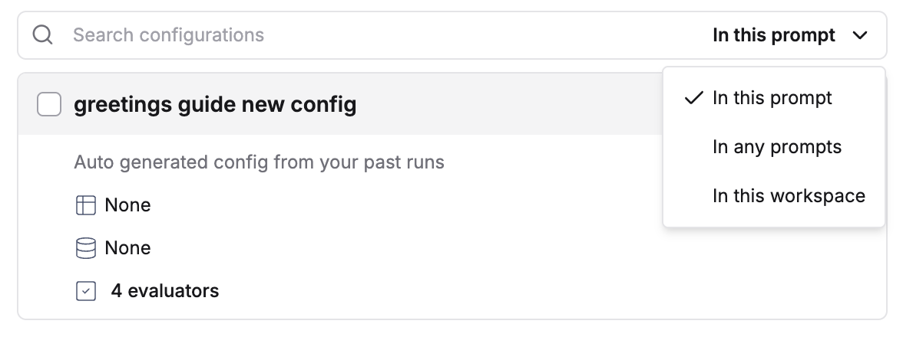Click the 4 evaluators label

pos(164,291)
